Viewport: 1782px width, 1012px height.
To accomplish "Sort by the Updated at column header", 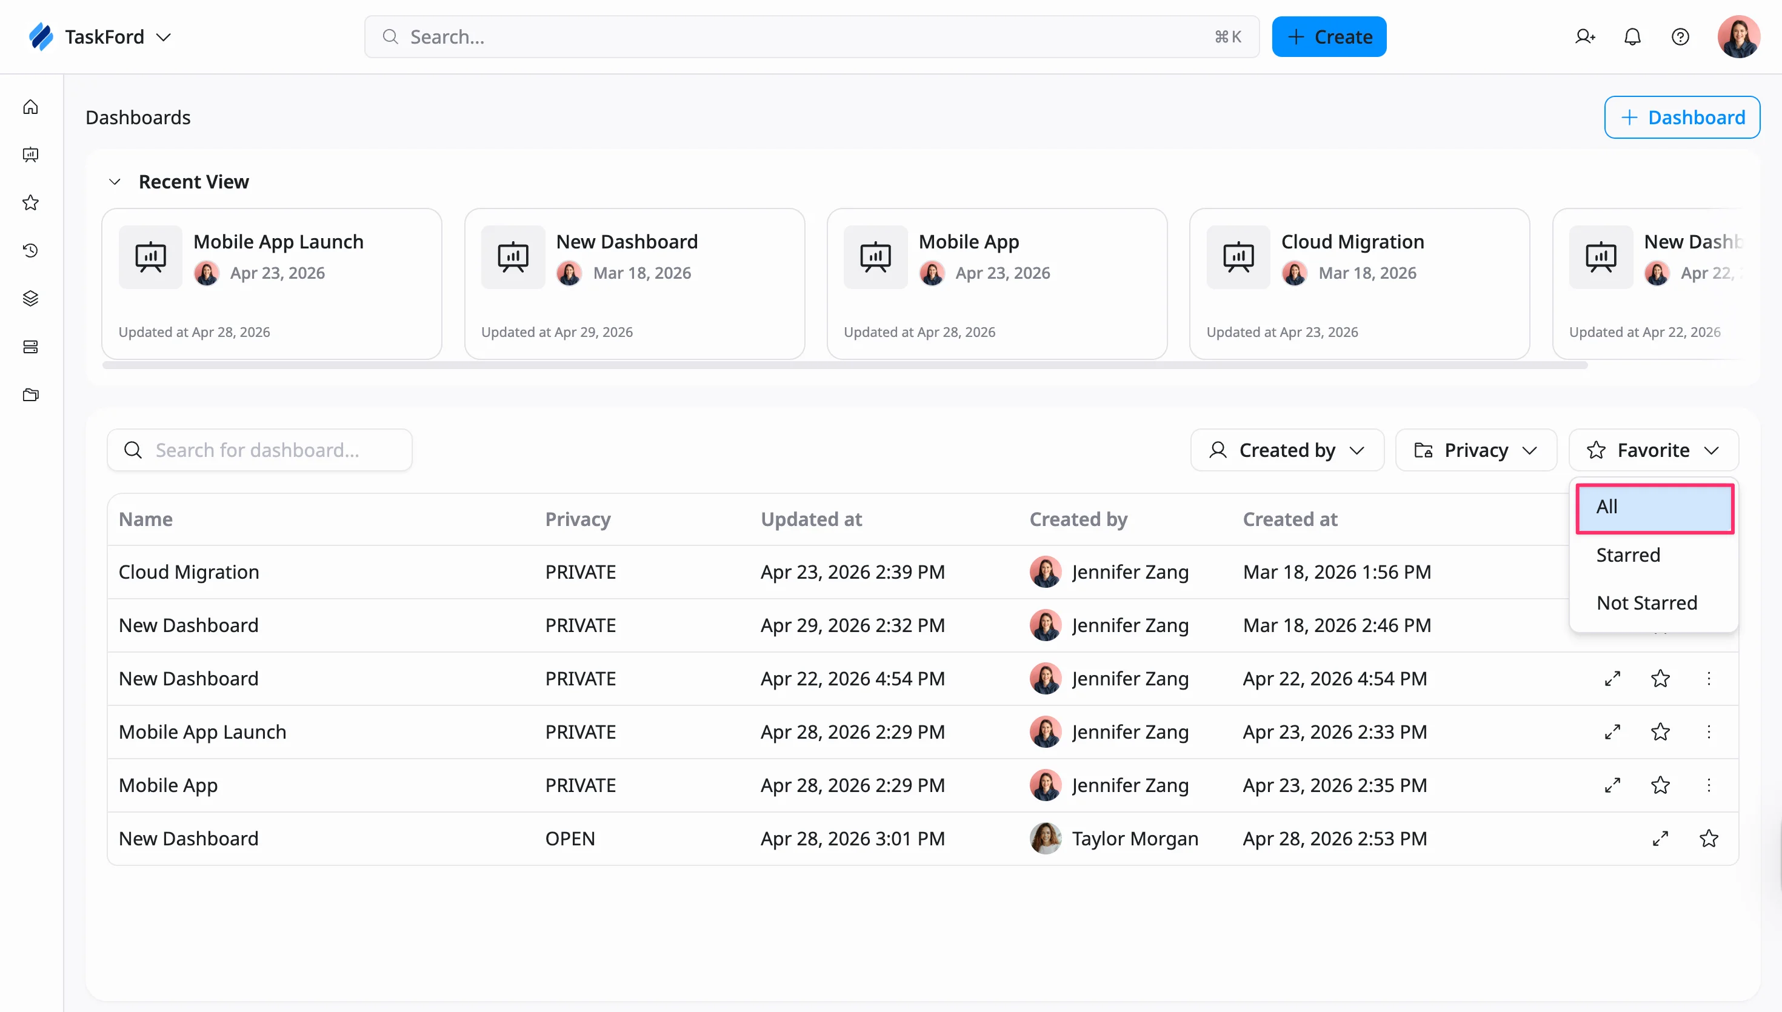I will (811, 520).
